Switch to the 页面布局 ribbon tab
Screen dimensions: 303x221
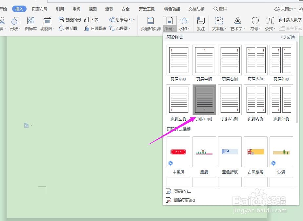click(x=39, y=9)
